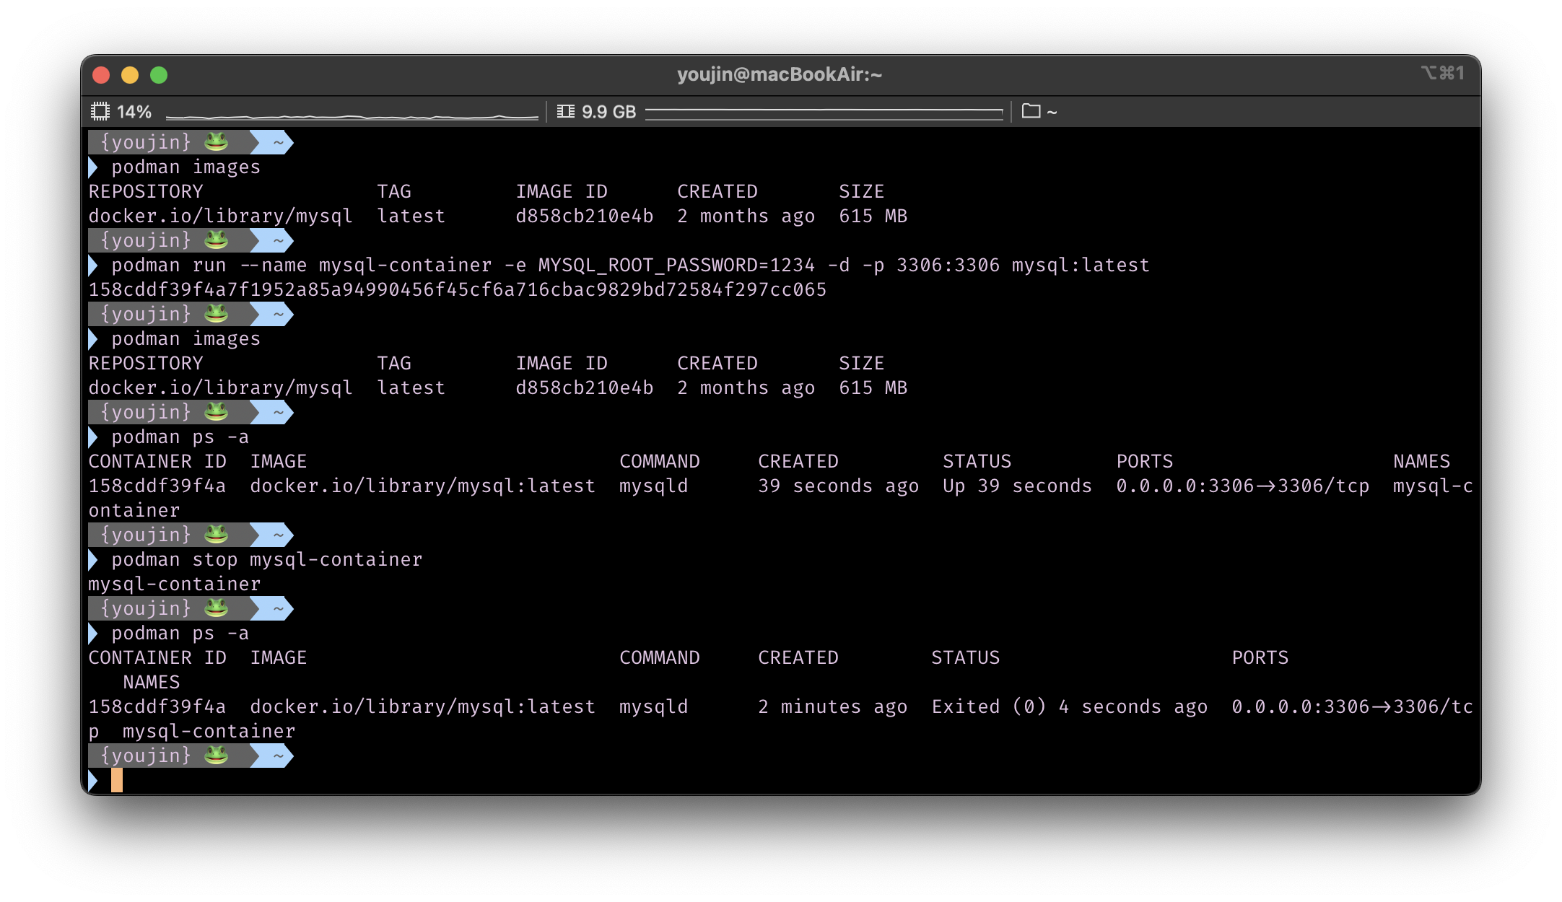Click the memory icon beside 9.9 GB
Viewport: 1562px width, 902px height.
(566, 112)
